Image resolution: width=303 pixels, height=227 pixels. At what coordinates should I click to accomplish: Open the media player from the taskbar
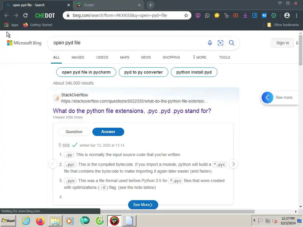[70, 221]
